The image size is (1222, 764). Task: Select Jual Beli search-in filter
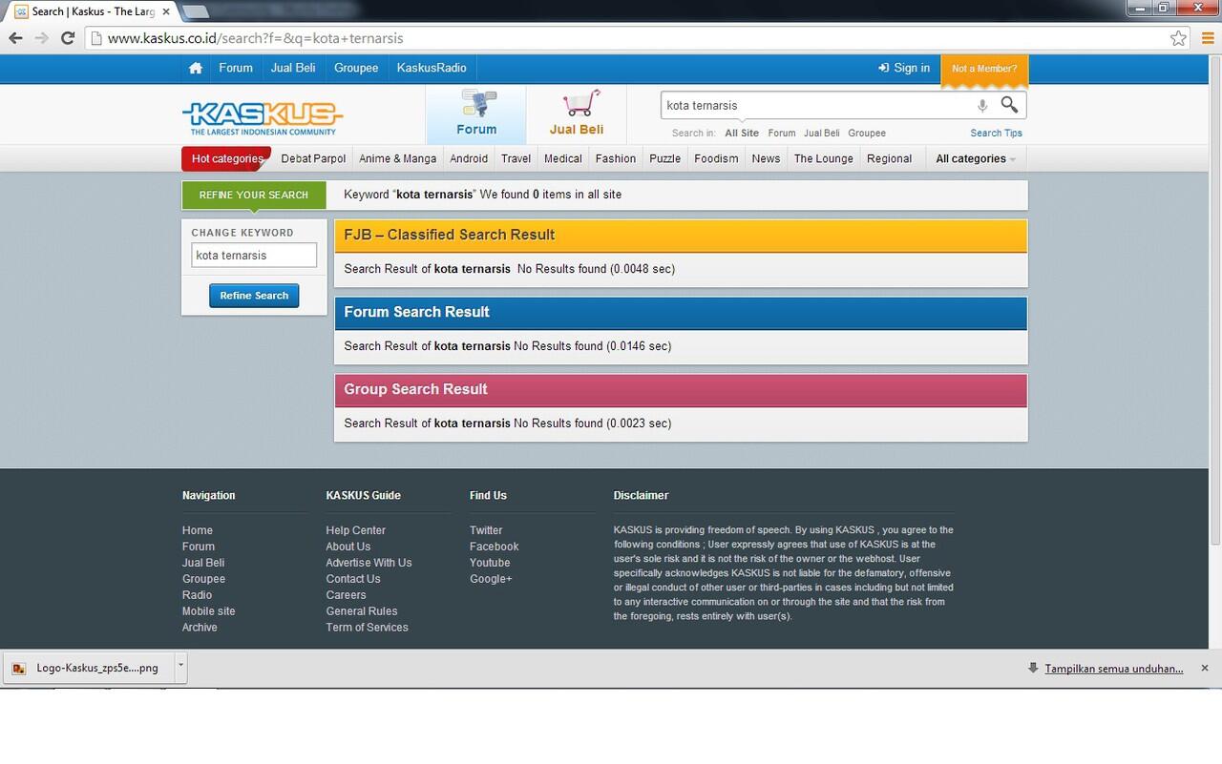pos(822,134)
